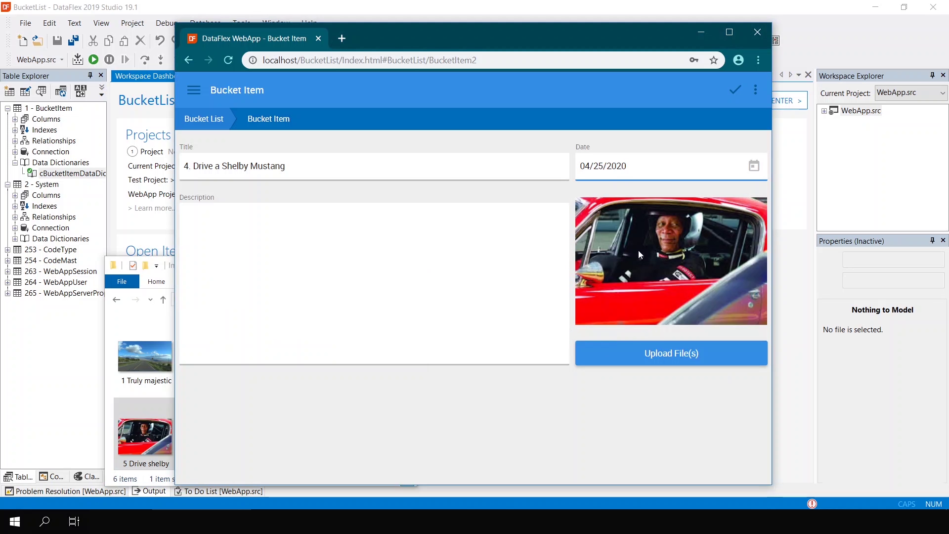
Task: Click the Create New Table icon
Action: point(9,91)
